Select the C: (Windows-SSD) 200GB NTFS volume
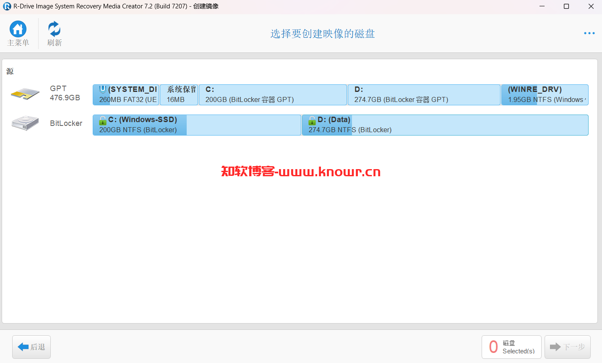 197,125
